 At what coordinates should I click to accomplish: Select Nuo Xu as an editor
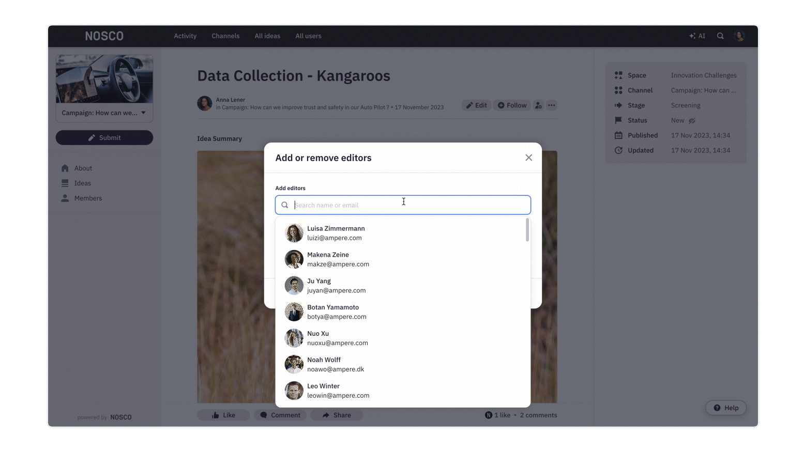click(x=403, y=338)
